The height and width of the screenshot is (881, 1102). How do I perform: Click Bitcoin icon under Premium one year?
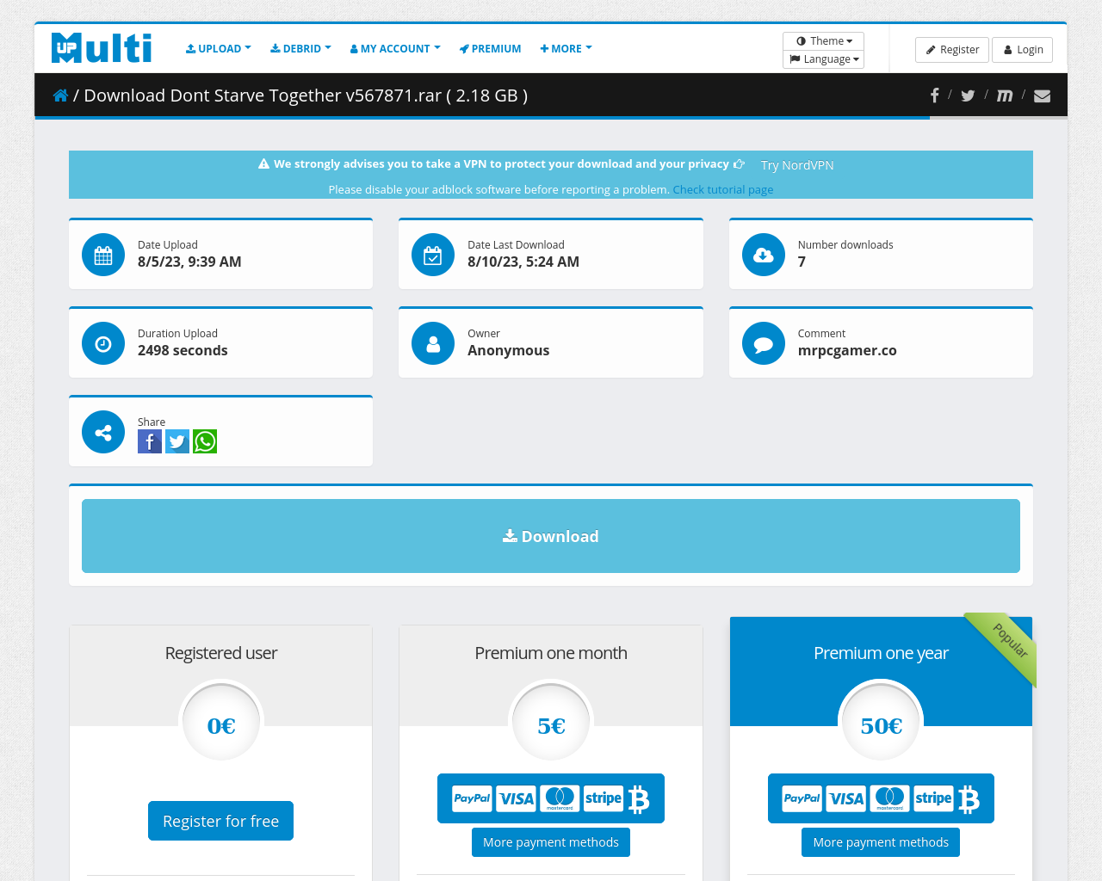(969, 799)
